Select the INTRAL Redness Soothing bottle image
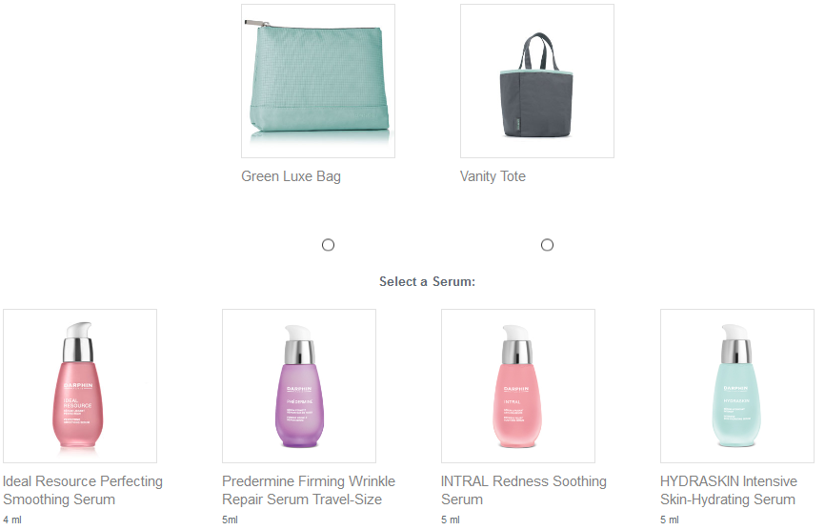 [x=518, y=386]
